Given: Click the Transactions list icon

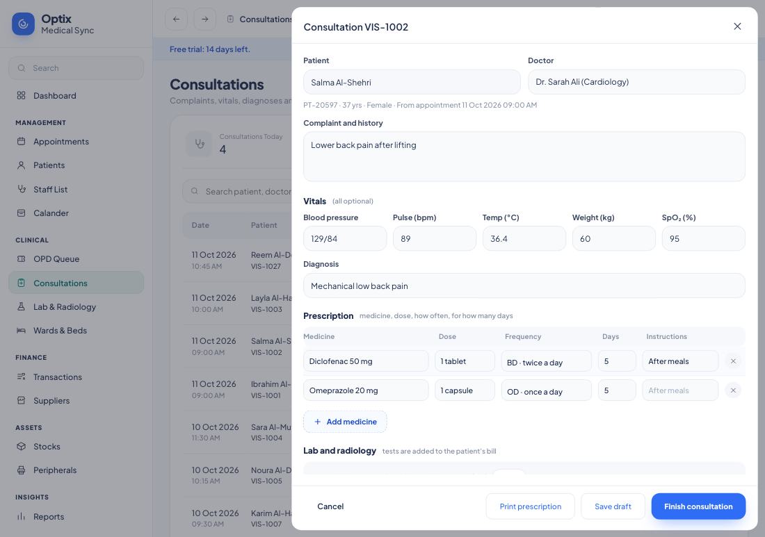Looking at the screenshot, I should (x=21, y=377).
